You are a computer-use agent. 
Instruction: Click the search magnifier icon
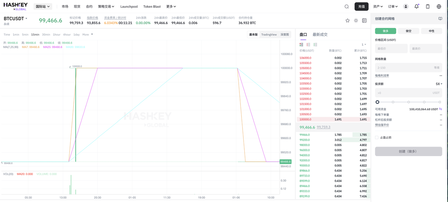pyautogui.click(x=346, y=6)
